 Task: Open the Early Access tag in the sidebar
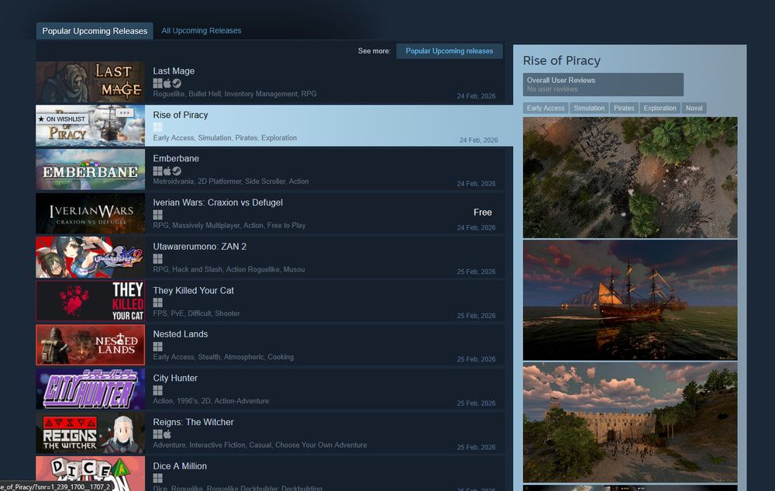[x=545, y=108]
